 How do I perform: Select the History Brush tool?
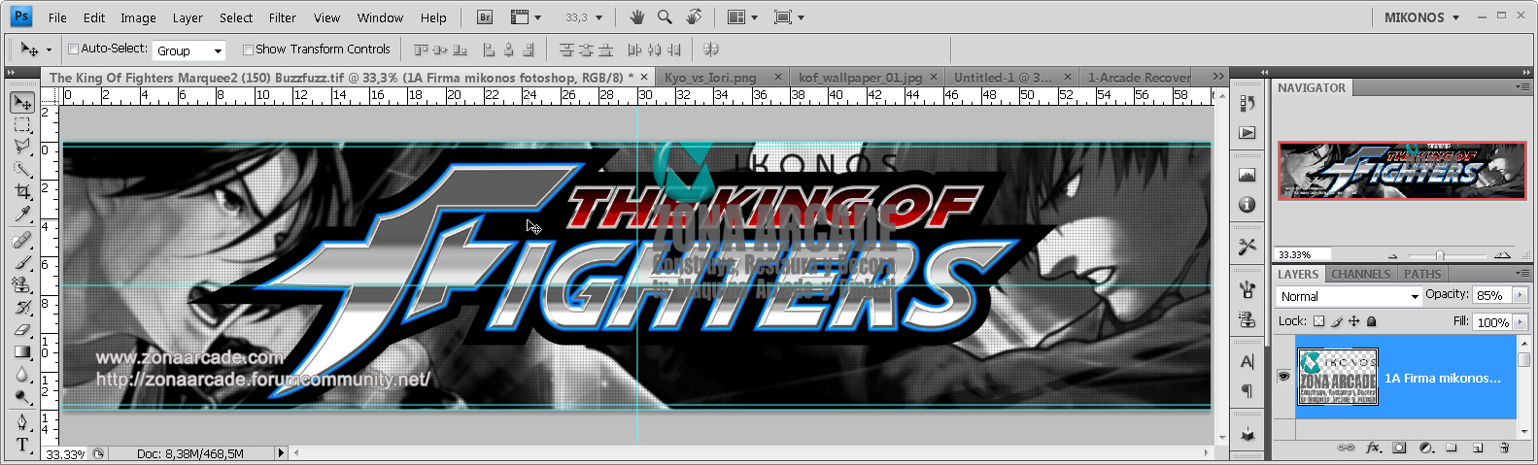22,307
